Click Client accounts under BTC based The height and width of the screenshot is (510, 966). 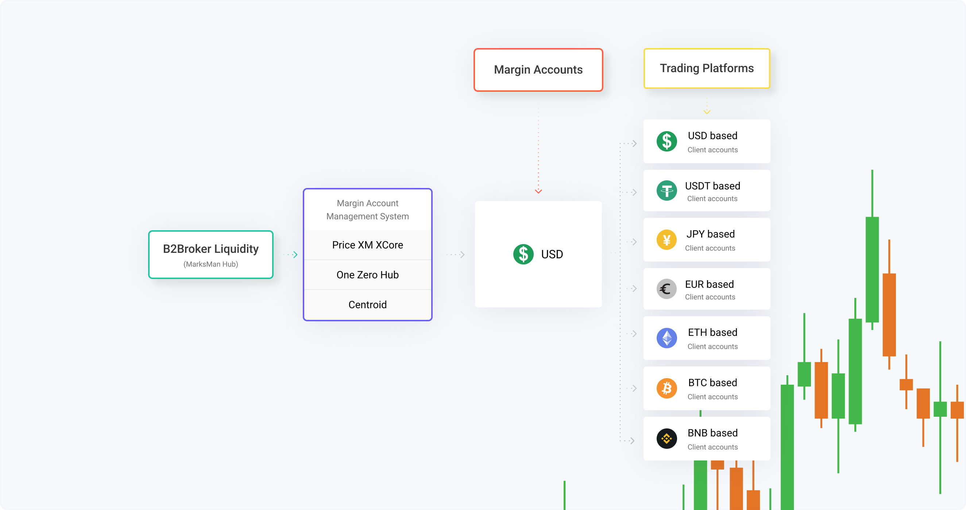712,397
